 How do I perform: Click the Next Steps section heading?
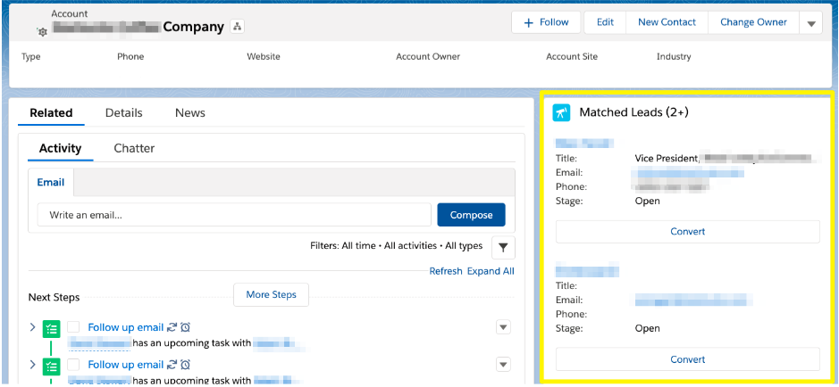[54, 297]
